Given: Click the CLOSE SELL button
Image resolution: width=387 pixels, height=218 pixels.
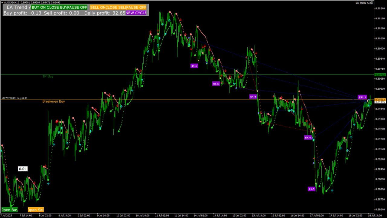Looking at the screenshot, I should pyautogui.click(x=116, y=7).
